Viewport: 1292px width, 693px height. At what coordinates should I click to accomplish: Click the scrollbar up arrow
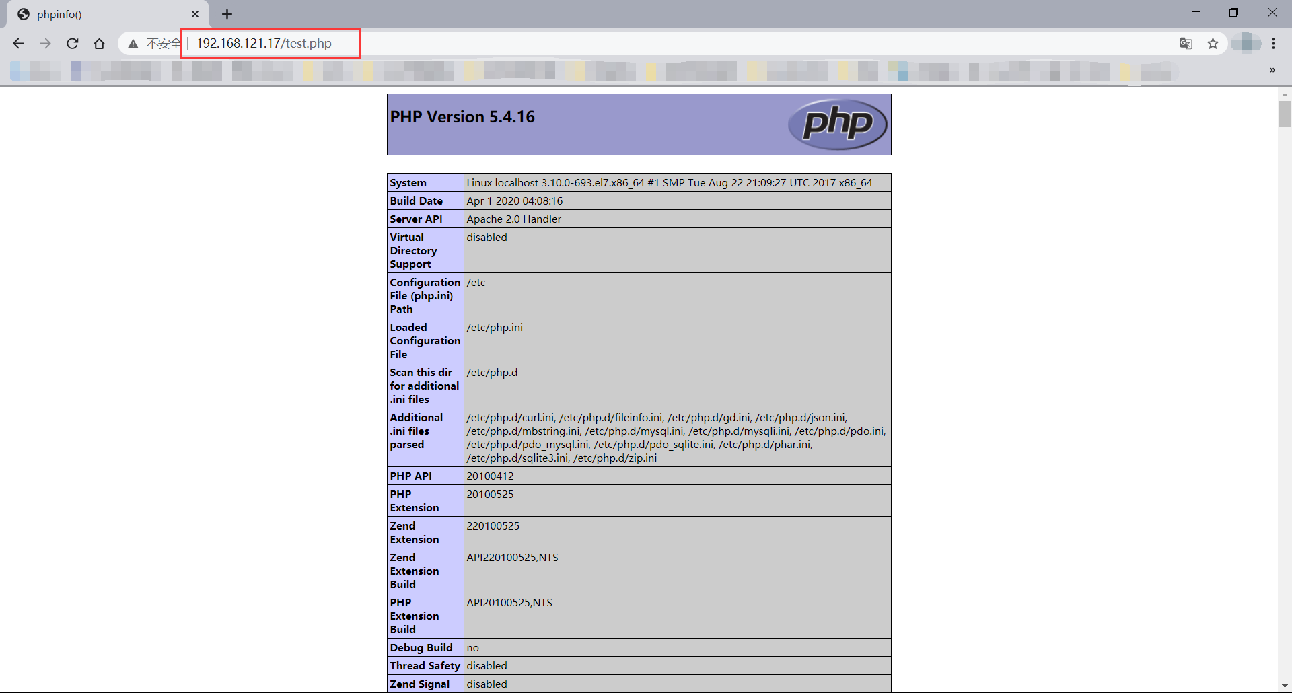(1285, 94)
